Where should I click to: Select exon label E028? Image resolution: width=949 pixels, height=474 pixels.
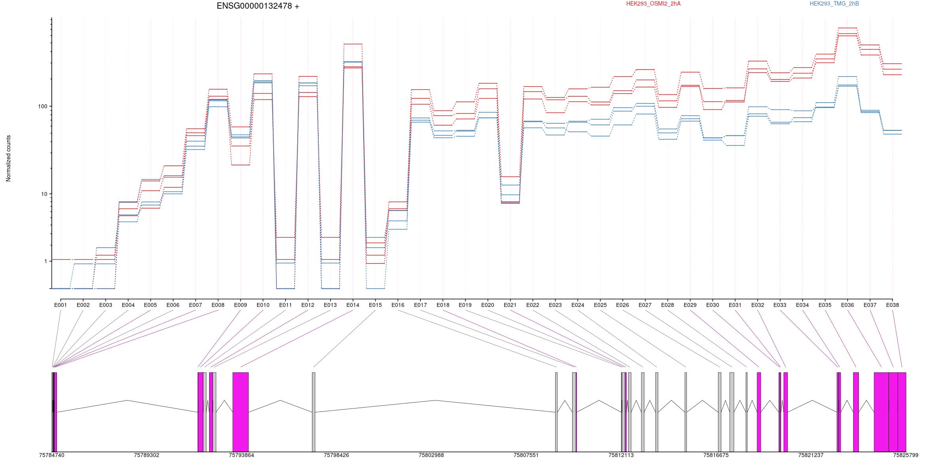668,305
